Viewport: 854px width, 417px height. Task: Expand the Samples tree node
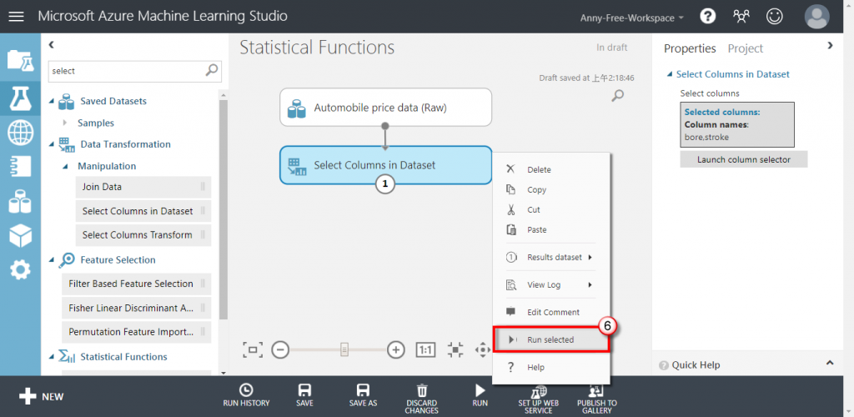[65, 123]
